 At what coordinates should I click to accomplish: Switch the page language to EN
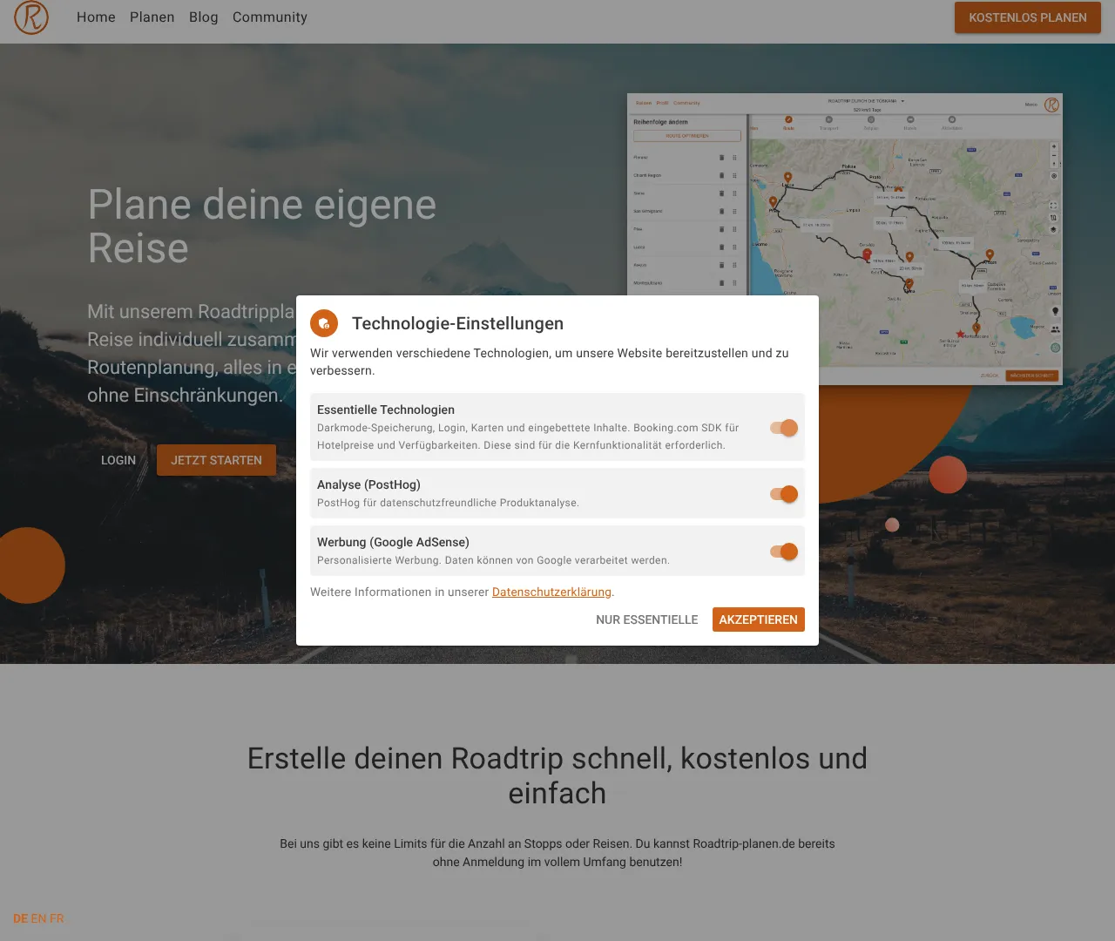40,918
